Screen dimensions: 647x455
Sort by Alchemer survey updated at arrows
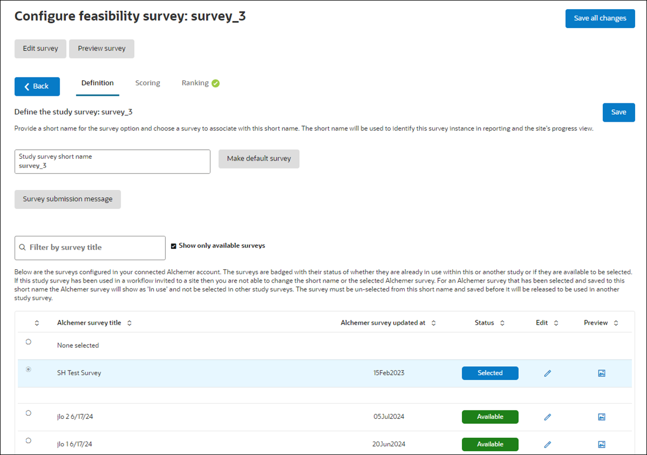pos(433,323)
